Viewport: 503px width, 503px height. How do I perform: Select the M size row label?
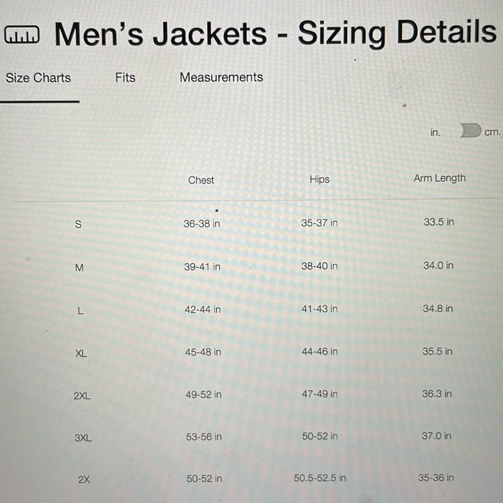click(79, 268)
